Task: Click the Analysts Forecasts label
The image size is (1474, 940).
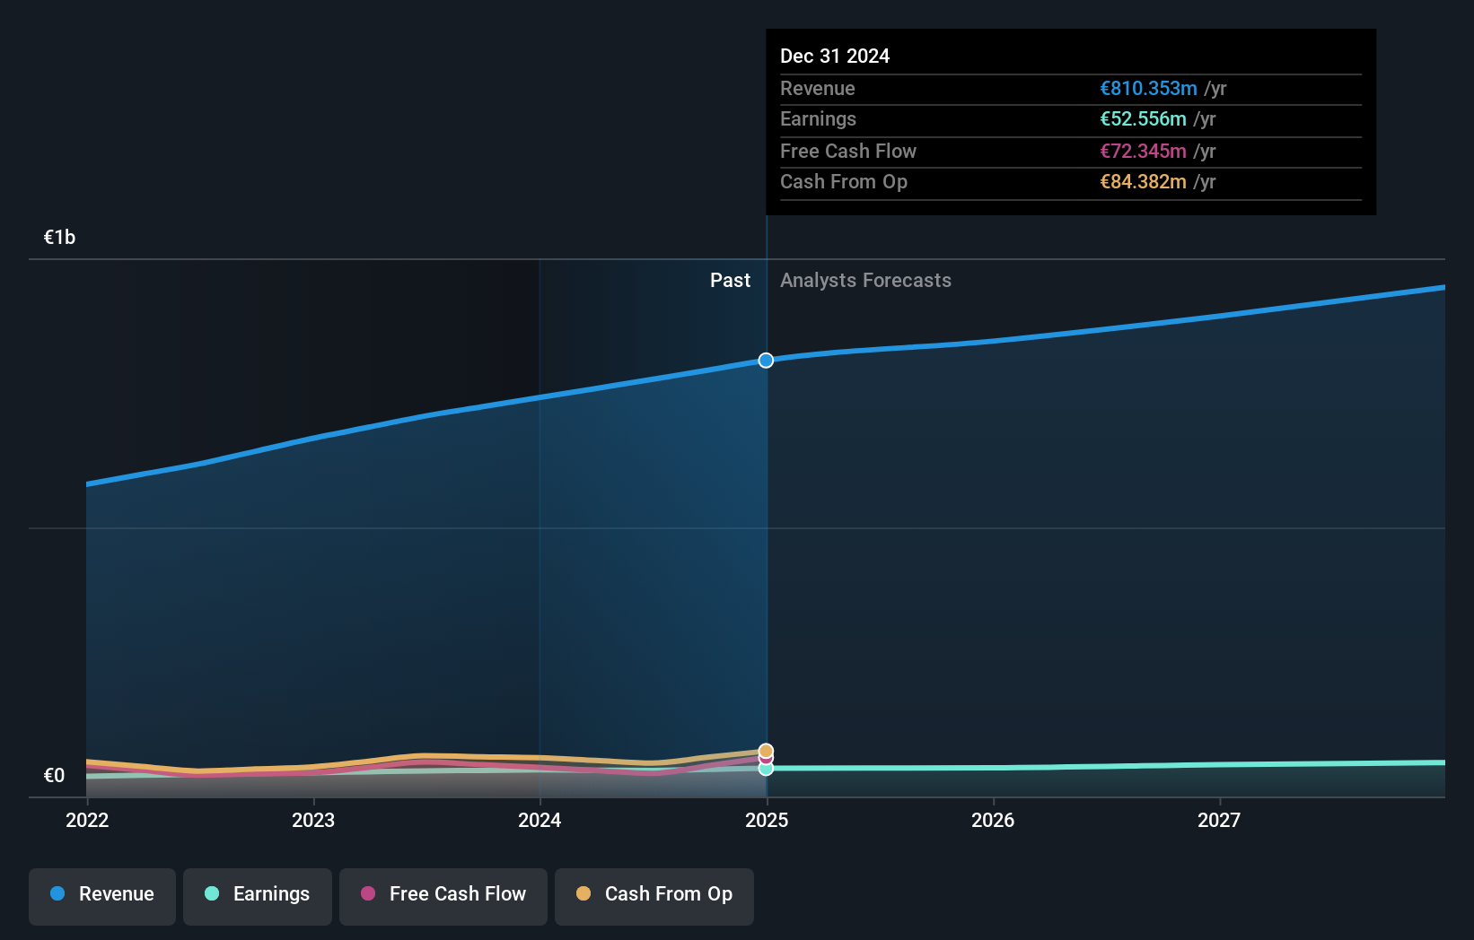Action: point(865,281)
